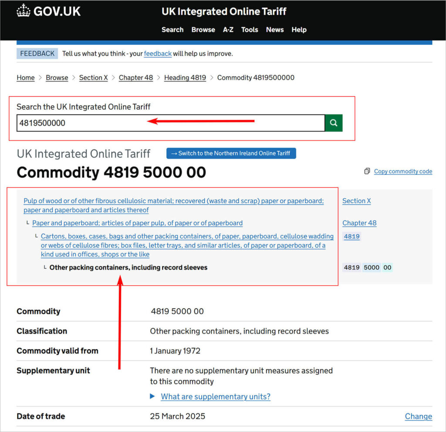Click the copy icon beside Copy commodity code
446x432 pixels.
tap(367, 171)
